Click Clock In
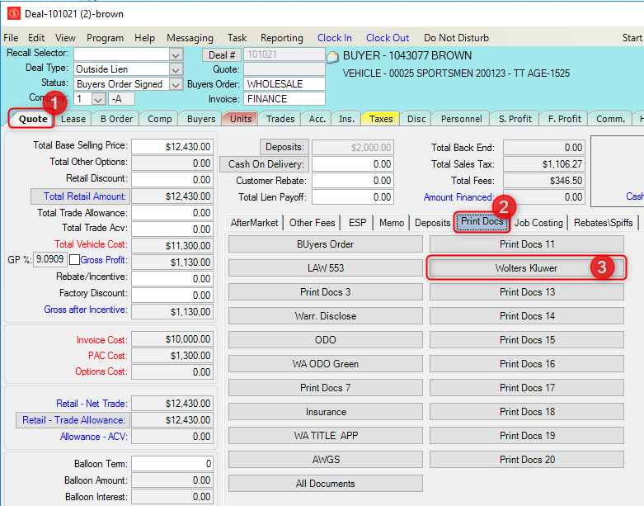Viewport: 644px width, 506px height. point(334,38)
